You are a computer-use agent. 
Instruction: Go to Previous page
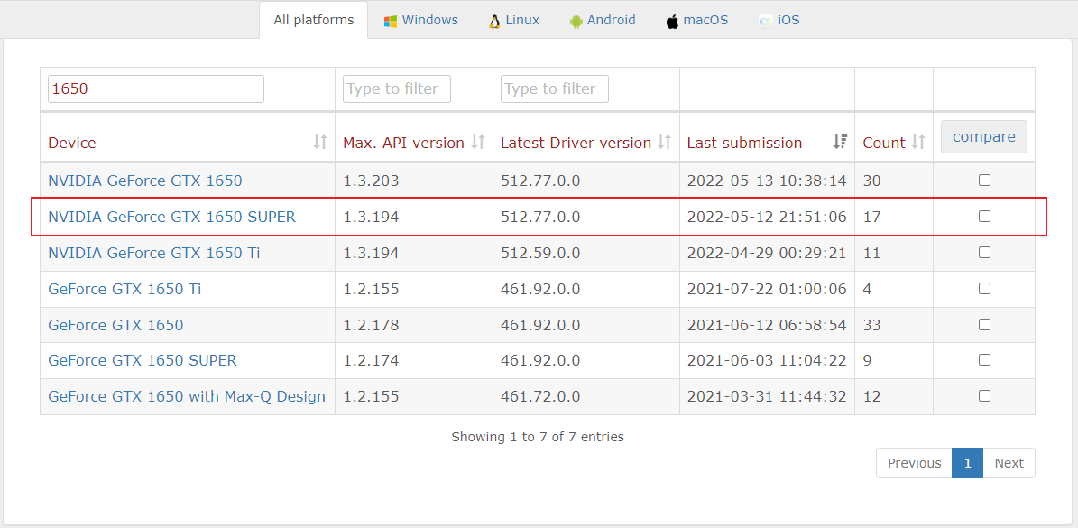pyautogui.click(x=915, y=463)
